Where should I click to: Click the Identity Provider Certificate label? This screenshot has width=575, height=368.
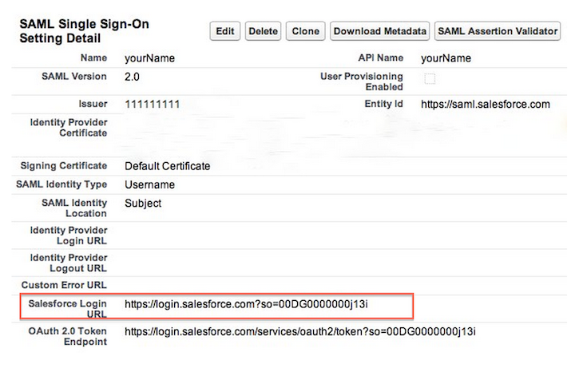[68, 127]
